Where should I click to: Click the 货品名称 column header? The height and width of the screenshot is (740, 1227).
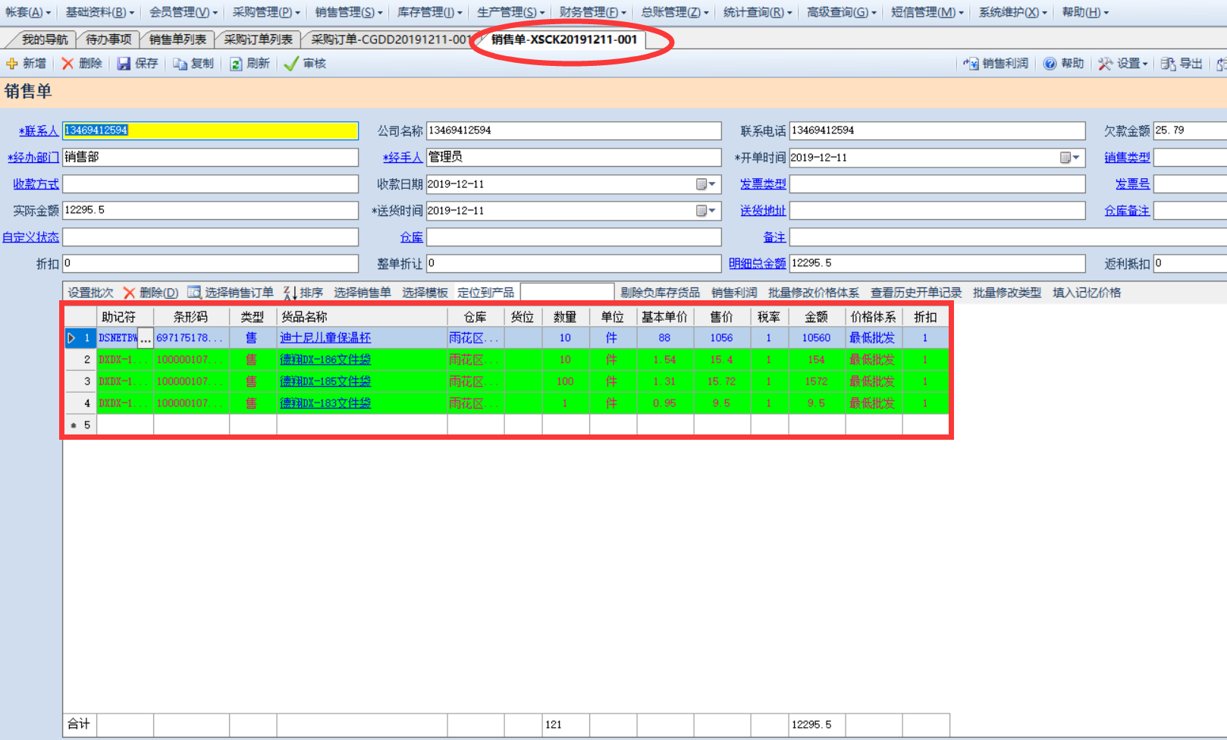click(x=362, y=317)
